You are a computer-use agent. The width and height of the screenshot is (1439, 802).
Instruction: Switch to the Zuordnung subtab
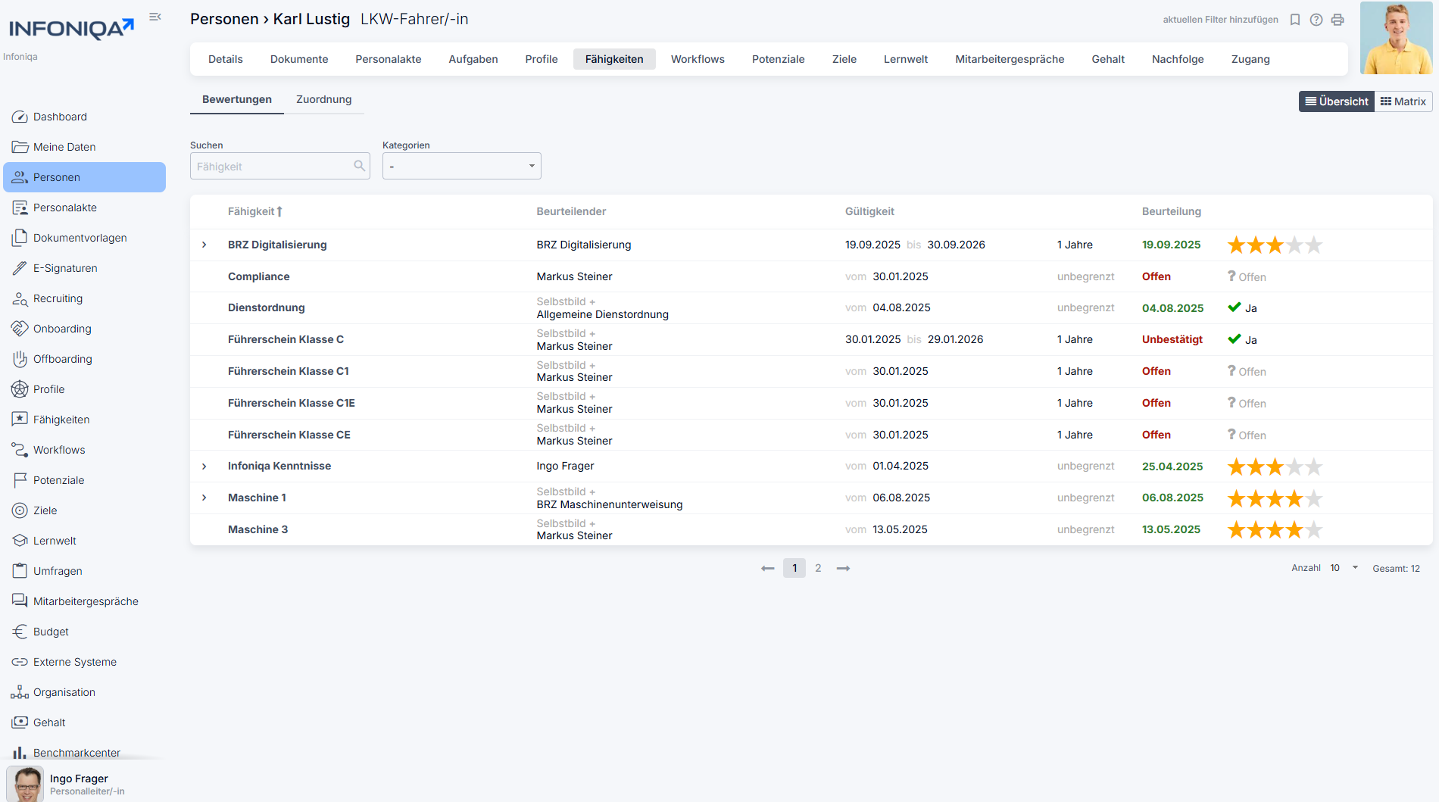[324, 99]
